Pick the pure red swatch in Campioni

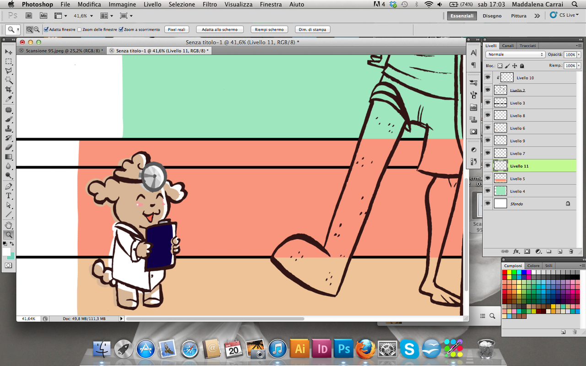pyautogui.click(x=505, y=272)
